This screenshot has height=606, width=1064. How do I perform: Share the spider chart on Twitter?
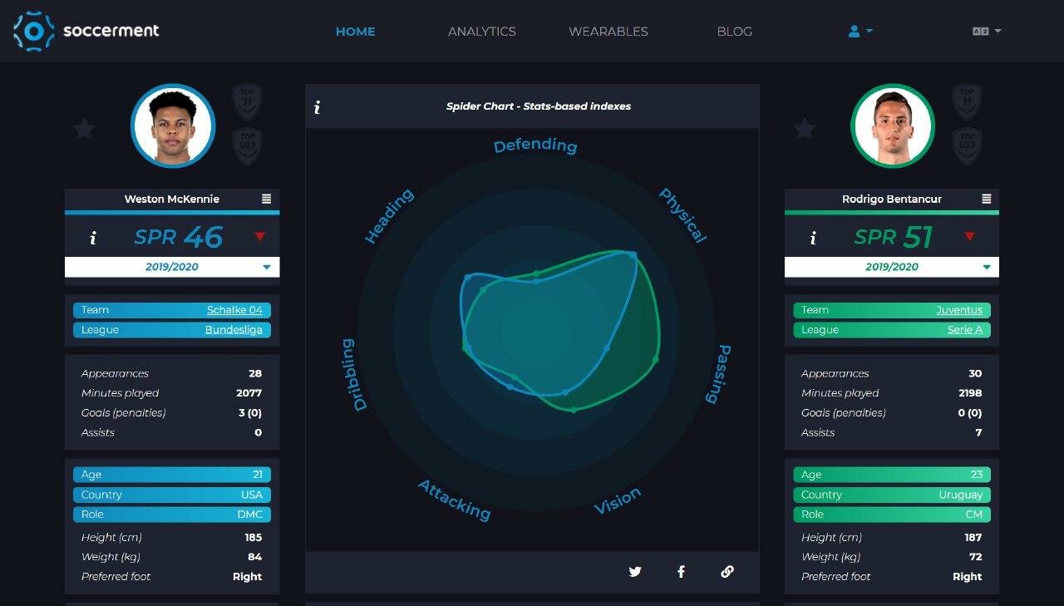635,571
